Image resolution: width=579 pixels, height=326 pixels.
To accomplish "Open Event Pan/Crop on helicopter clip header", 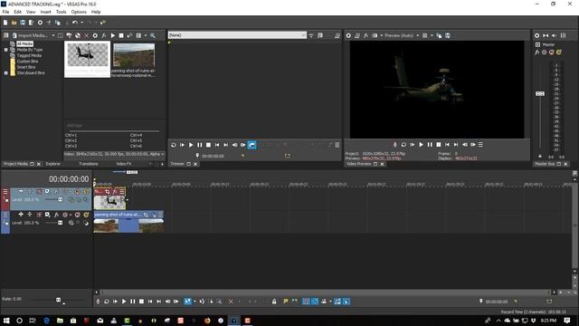I will [x=108, y=191].
